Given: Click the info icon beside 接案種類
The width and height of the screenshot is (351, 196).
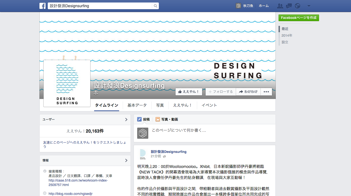Looking at the screenshot, I should (x=45, y=171).
